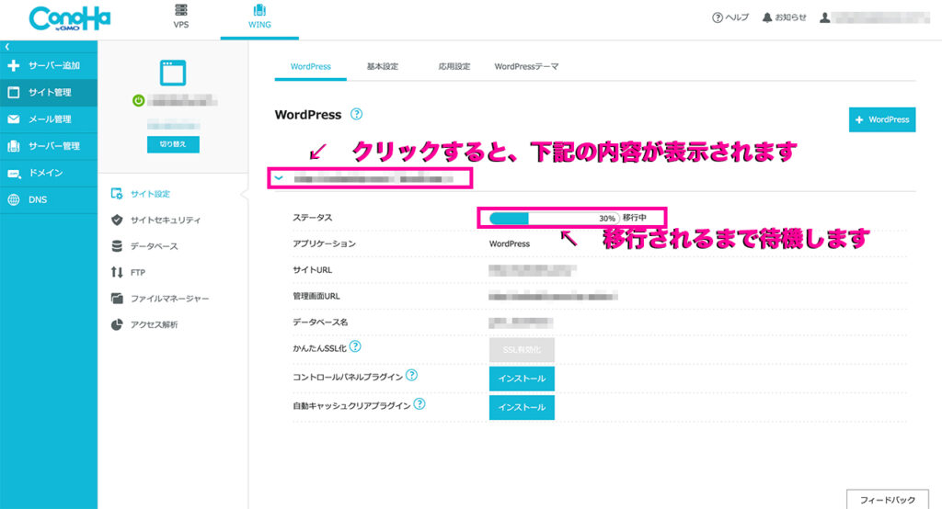Click the window icon above server name

click(173, 73)
